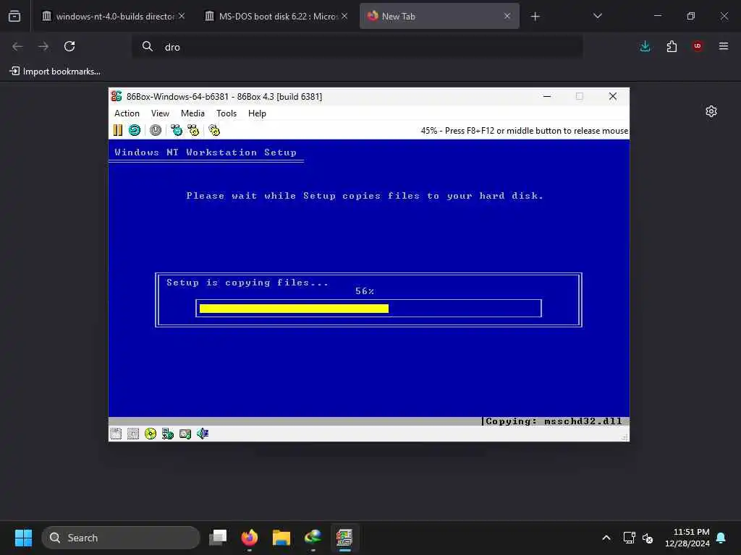Click the '56%' progress text
Viewport: 741px width, 555px height.
pos(365,291)
